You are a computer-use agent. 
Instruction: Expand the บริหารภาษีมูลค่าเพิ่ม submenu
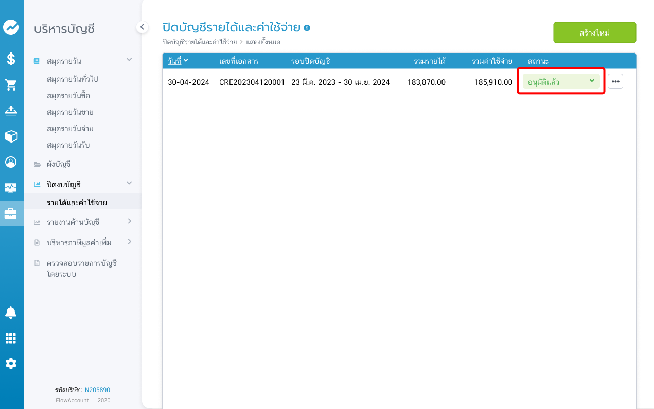[x=129, y=242]
